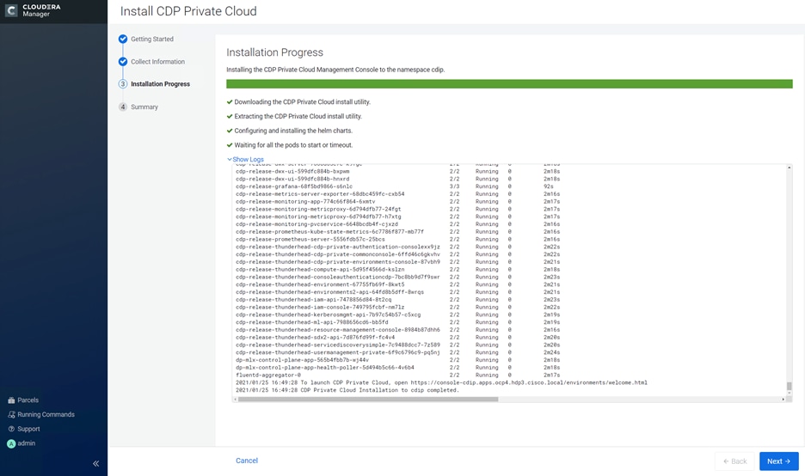The height and width of the screenshot is (476, 805).
Task: Select the Summary step
Action: point(144,107)
